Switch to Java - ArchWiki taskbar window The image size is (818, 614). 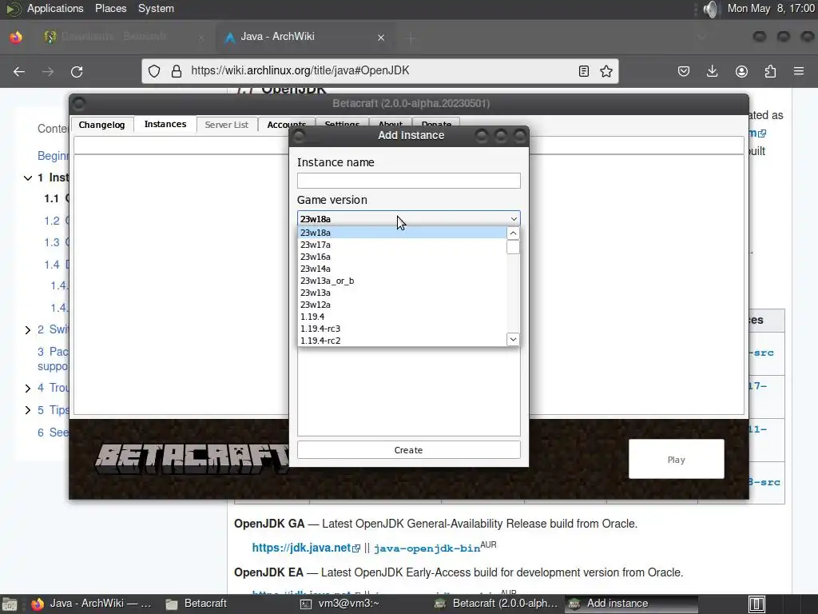point(91,604)
